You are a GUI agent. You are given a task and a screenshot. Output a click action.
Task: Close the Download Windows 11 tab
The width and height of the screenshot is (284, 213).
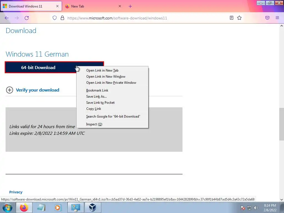tap(57, 6)
